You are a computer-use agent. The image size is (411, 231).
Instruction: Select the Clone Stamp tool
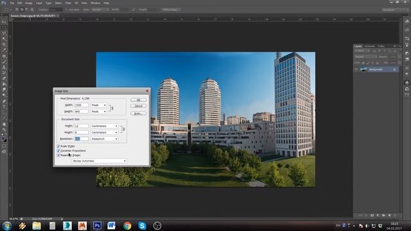click(4, 67)
